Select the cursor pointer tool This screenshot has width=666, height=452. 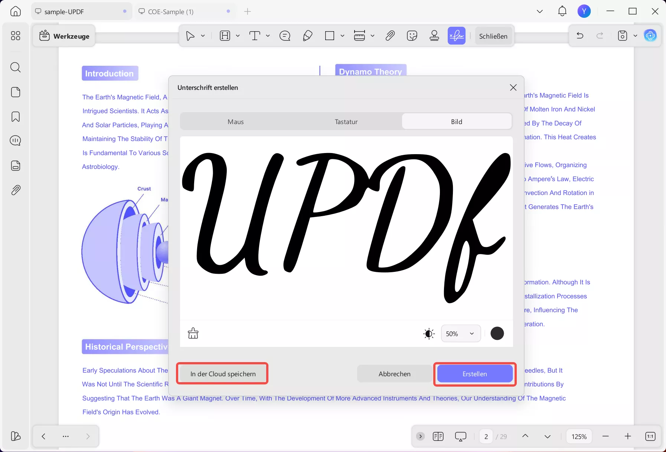pos(190,36)
